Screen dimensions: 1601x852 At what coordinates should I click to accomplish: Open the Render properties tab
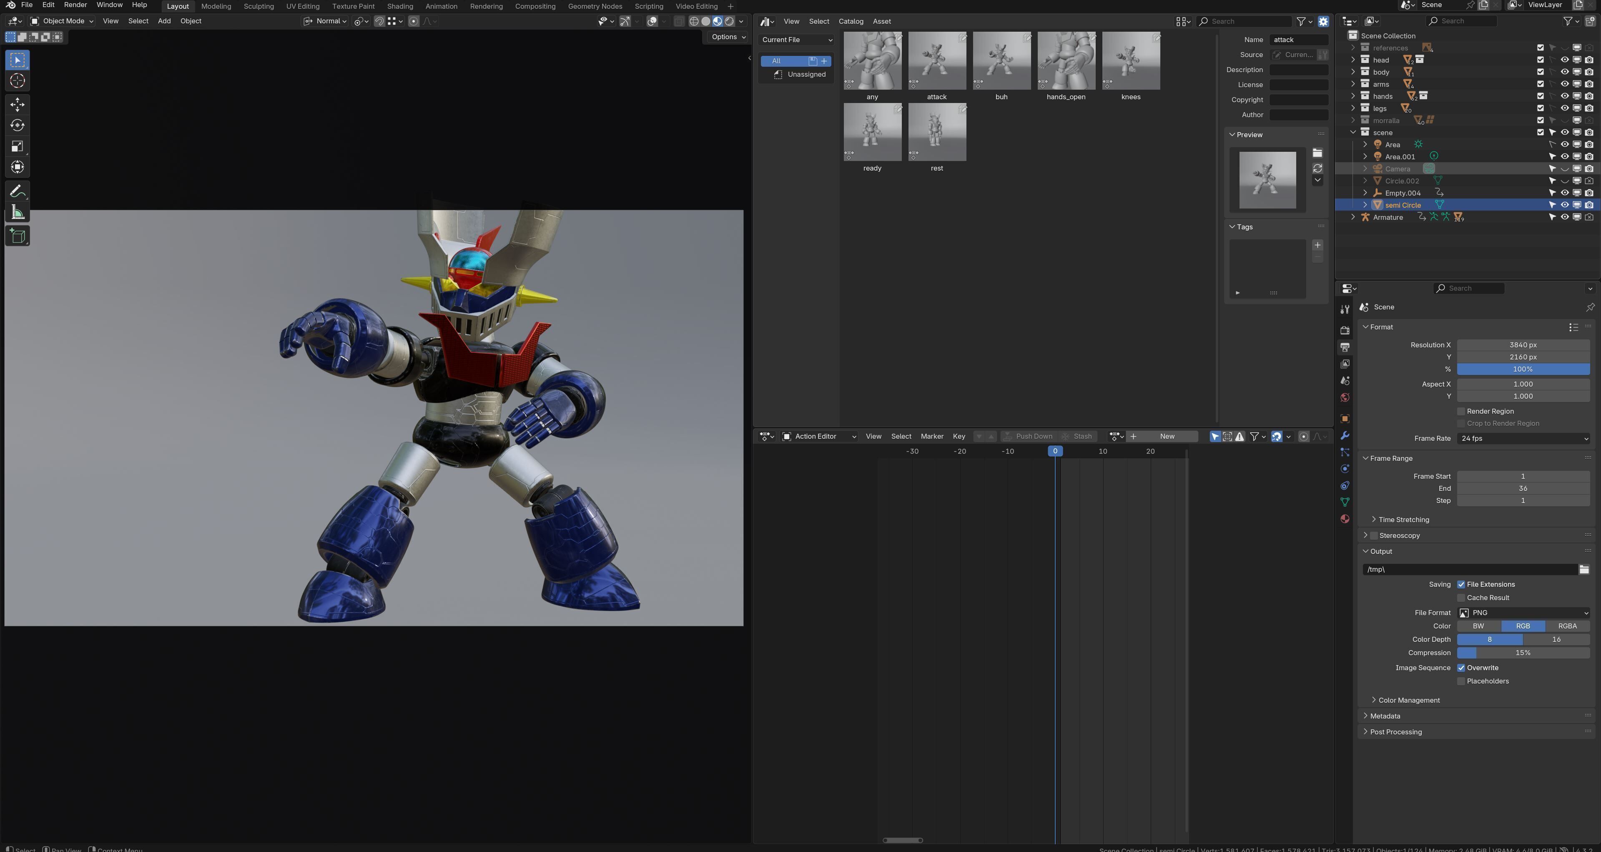point(1345,330)
